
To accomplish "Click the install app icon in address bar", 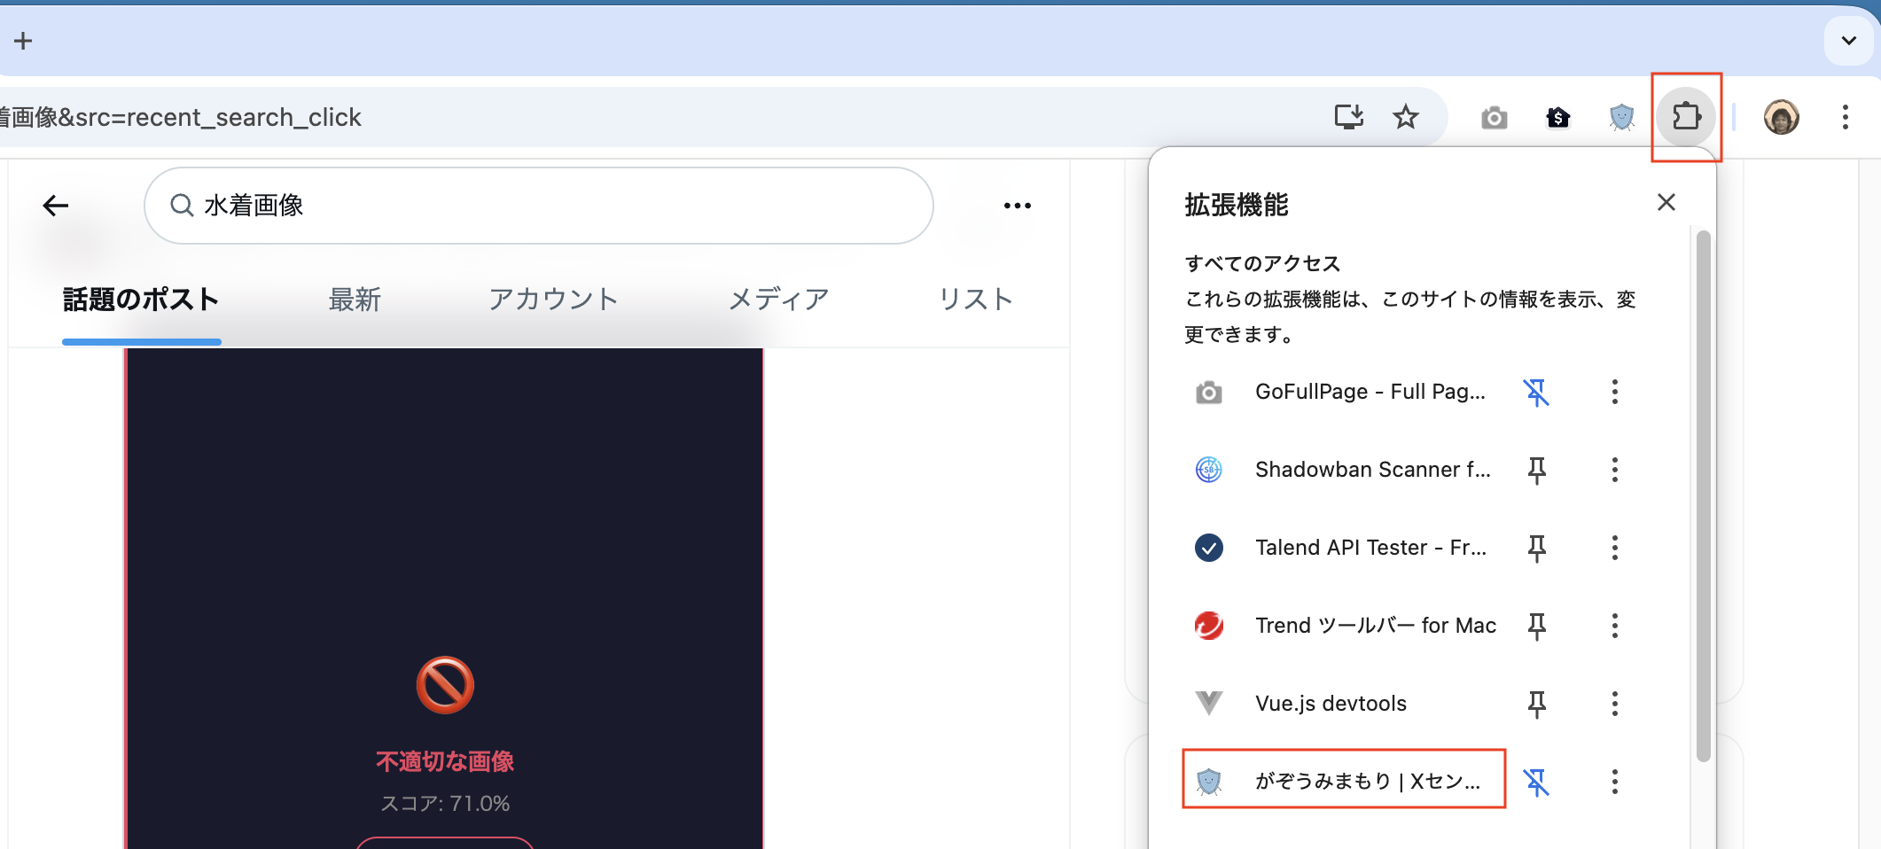I will click(x=1349, y=117).
